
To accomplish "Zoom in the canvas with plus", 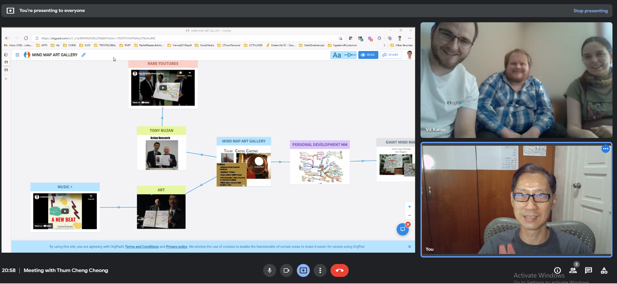I will point(409,207).
